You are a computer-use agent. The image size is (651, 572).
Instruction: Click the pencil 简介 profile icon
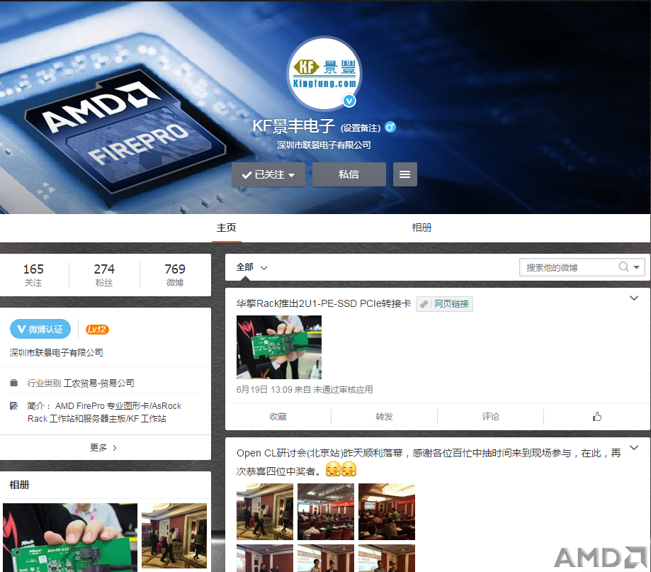(x=13, y=406)
